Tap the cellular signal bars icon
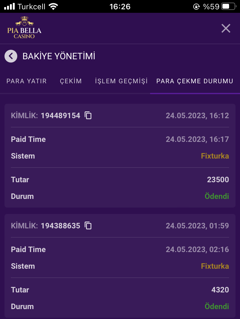 [10, 6]
